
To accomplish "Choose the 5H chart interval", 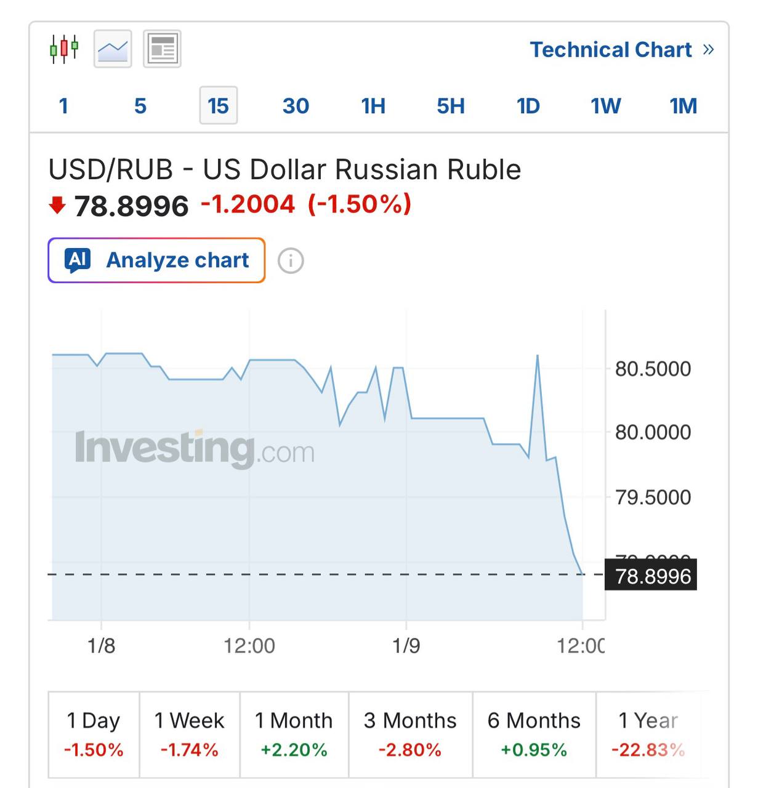I will pos(451,106).
